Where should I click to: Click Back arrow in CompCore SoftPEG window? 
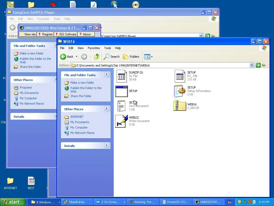[12, 28]
